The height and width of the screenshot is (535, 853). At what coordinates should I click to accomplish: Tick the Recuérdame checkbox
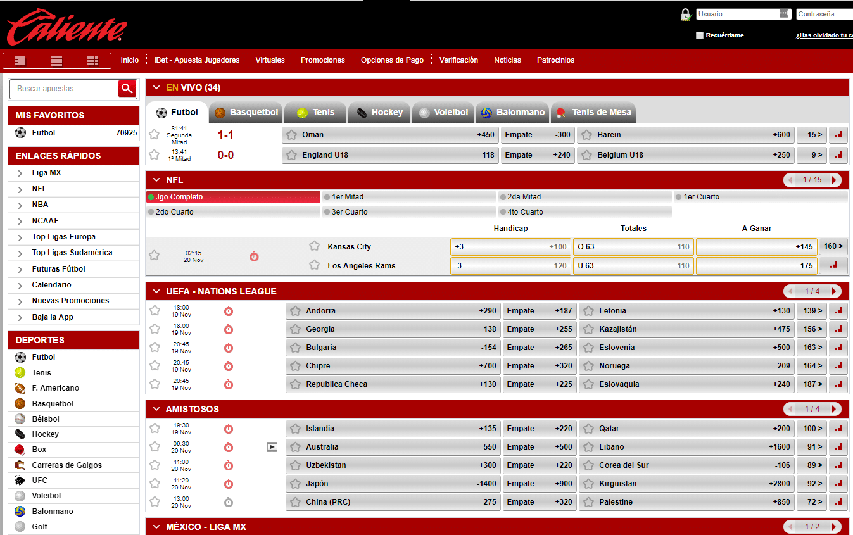(x=700, y=35)
